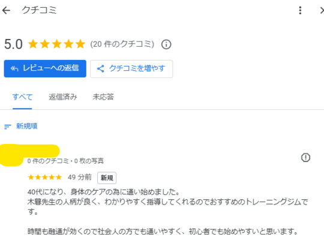This screenshot has width=324, height=240.
Task: Go back using the left arrow icon
Action: point(6,10)
